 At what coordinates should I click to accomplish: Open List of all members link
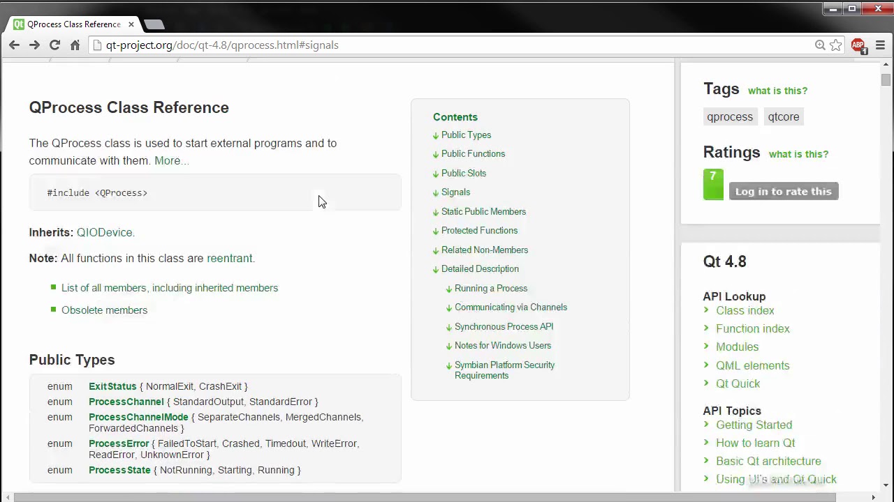pyautogui.click(x=170, y=288)
